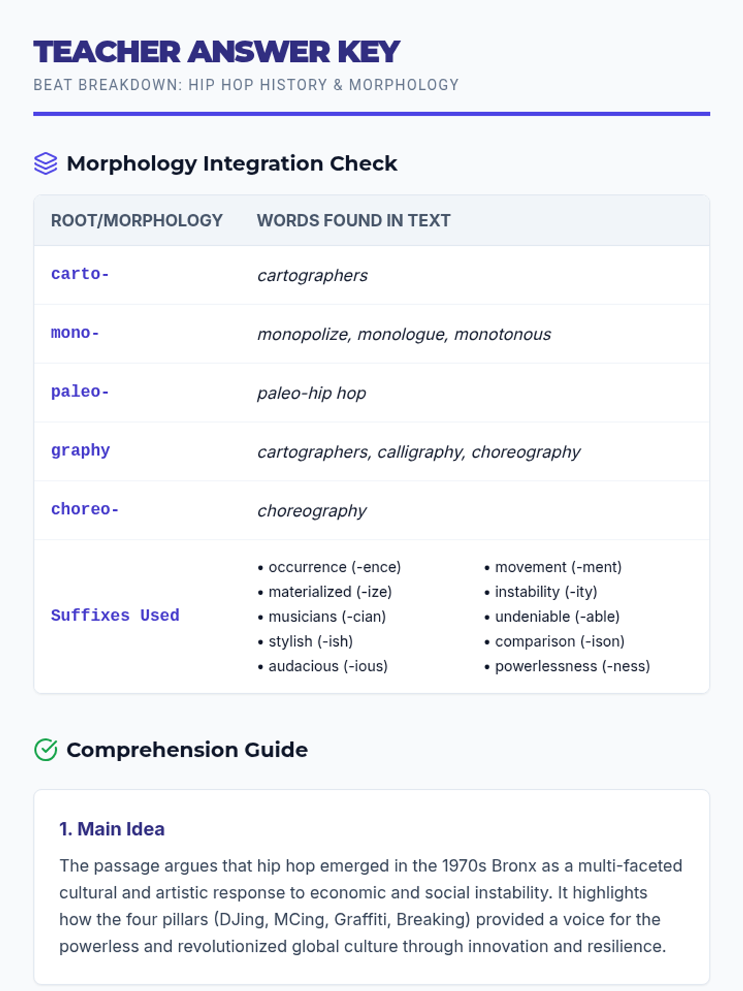
Task: Click the 1. Main Idea heading
Action: tap(112, 829)
